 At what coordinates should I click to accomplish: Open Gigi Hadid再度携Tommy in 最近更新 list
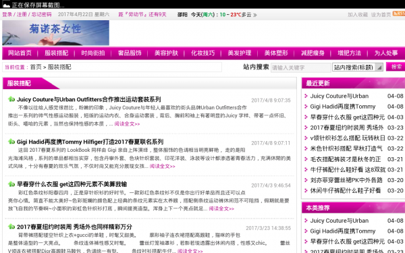343,107
